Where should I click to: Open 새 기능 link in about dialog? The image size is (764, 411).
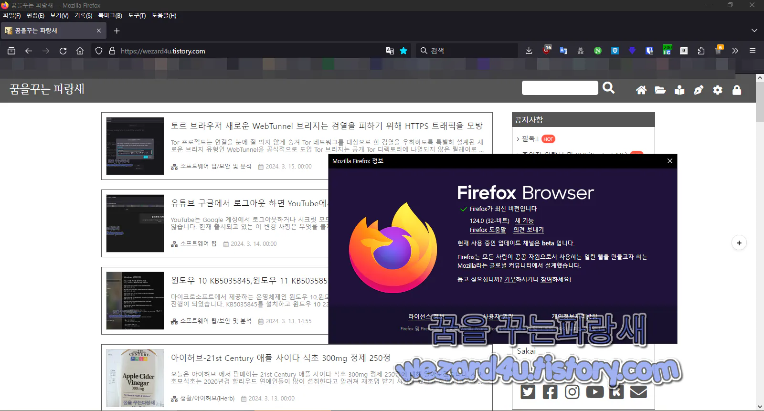click(524, 221)
